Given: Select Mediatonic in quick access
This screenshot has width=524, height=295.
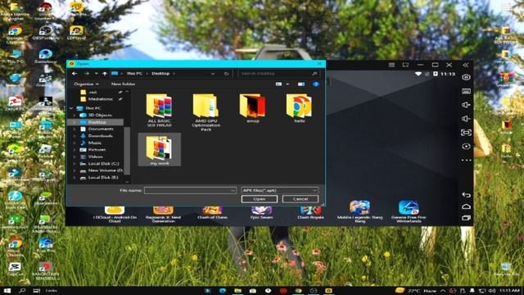Looking at the screenshot, I should click(x=100, y=99).
